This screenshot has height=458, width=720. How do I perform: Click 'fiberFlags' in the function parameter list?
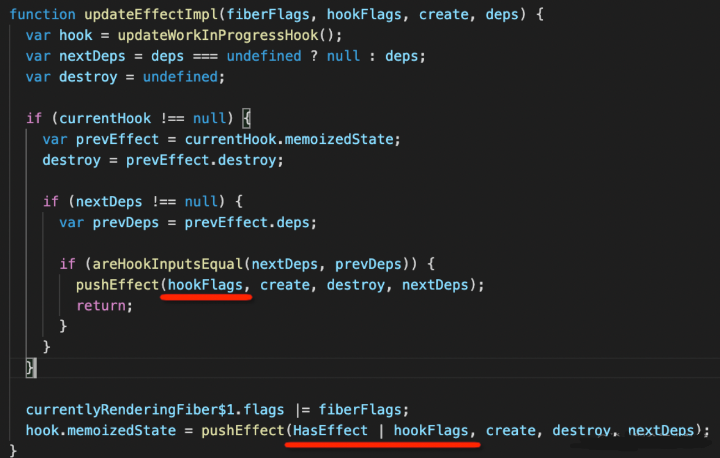pos(268,14)
